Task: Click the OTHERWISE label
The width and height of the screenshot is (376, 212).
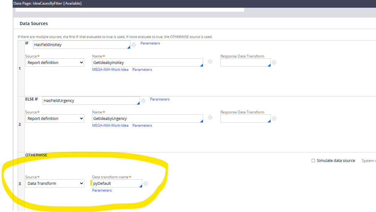Action: click(36, 155)
